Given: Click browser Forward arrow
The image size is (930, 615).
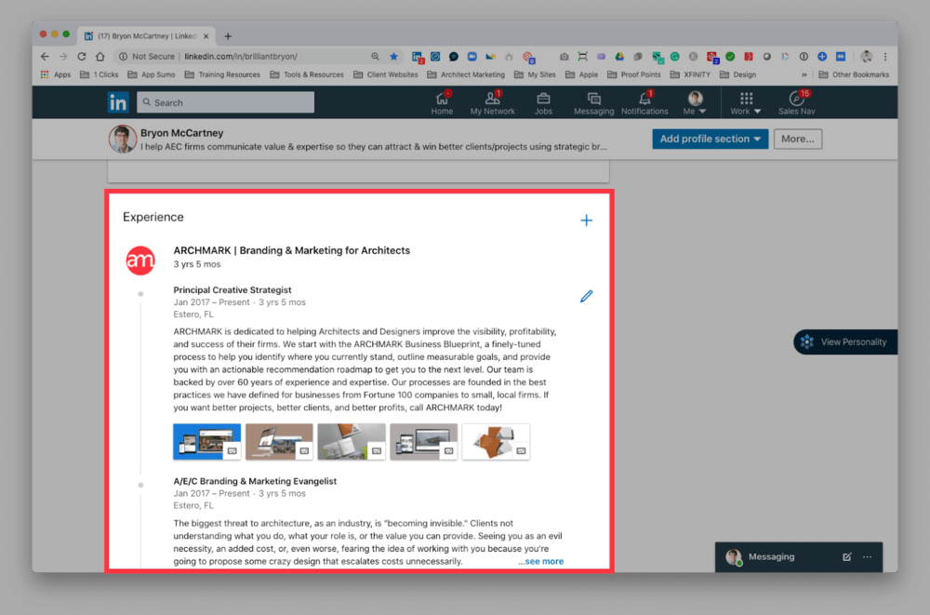Looking at the screenshot, I should [x=63, y=57].
